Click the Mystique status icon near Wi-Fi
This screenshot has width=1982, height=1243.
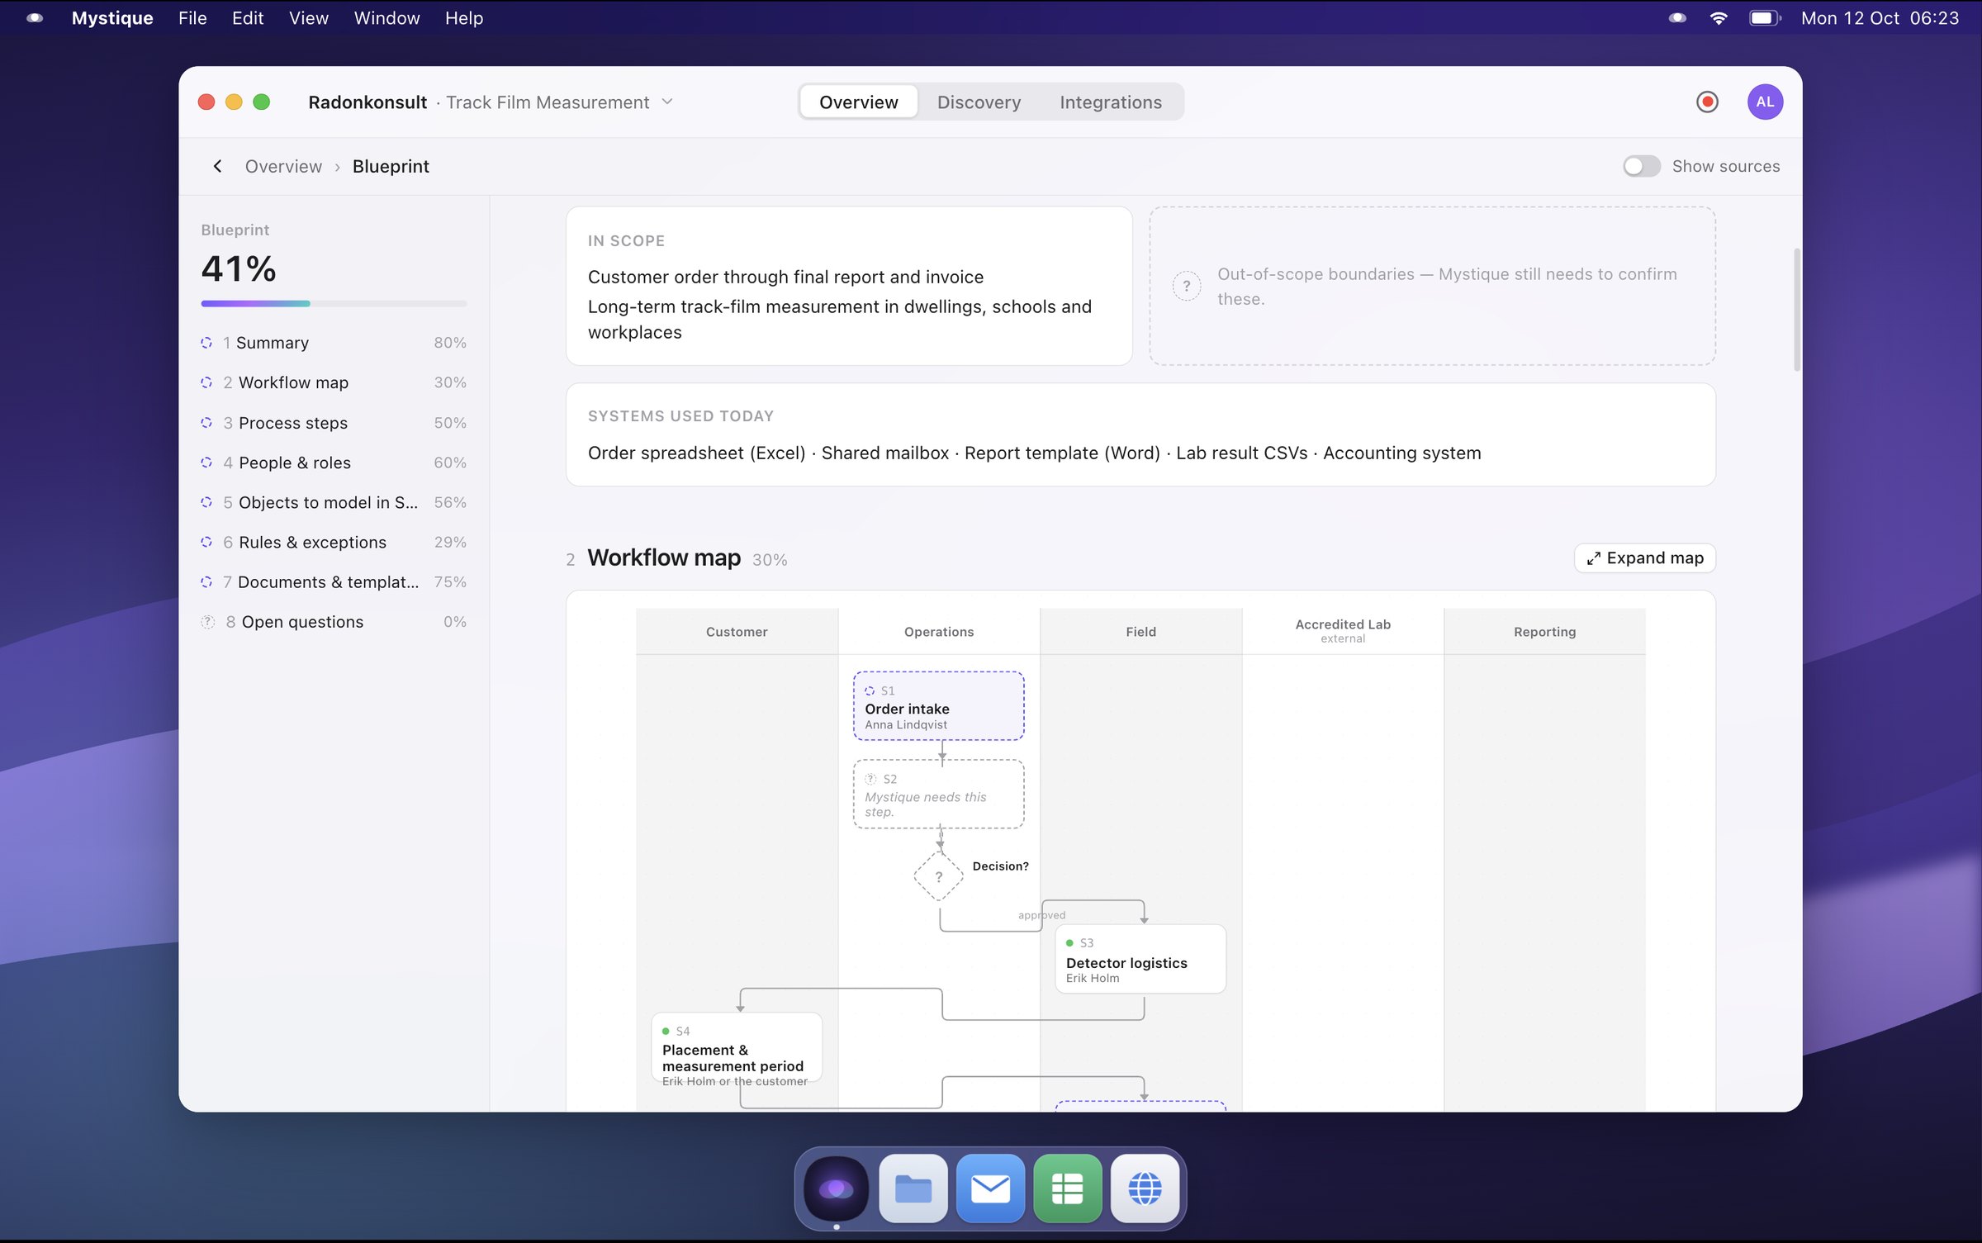click(x=1677, y=18)
